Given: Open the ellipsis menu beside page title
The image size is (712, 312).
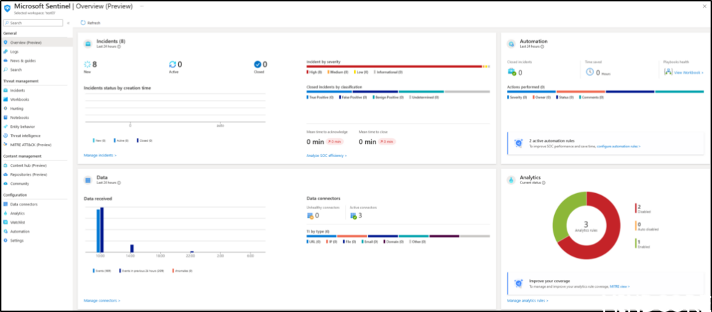Looking at the screenshot, I should point(142,6).
